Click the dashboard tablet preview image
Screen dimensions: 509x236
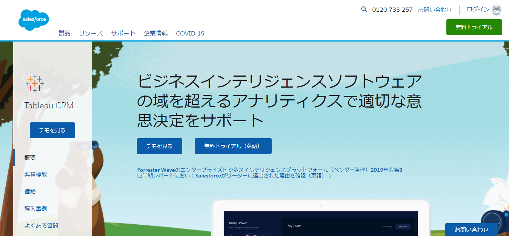point(321,218)
